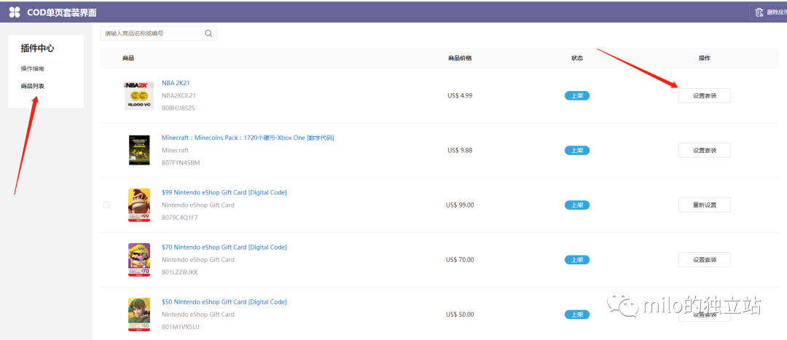Select product code B079C4Q1F7

pyautogui.click(x=180, y=218)
